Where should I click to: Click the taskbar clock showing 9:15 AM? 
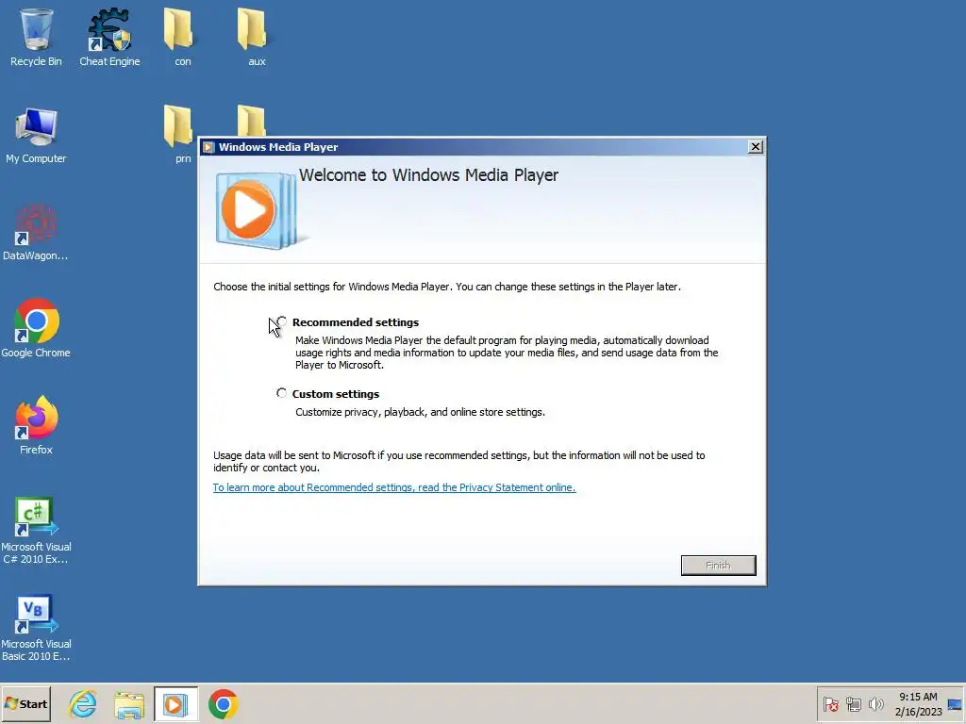(x=918, y=704)
